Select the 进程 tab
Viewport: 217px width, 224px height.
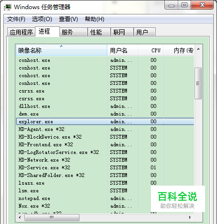(x=47, y=32)
